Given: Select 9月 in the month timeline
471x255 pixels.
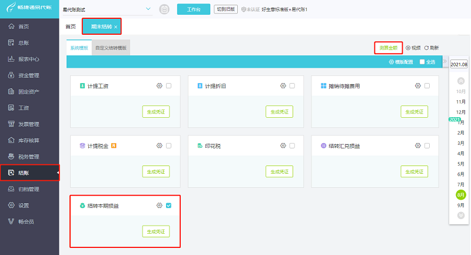Looking at the screenshot, I should pyautogui.click(x=461, y=205).
